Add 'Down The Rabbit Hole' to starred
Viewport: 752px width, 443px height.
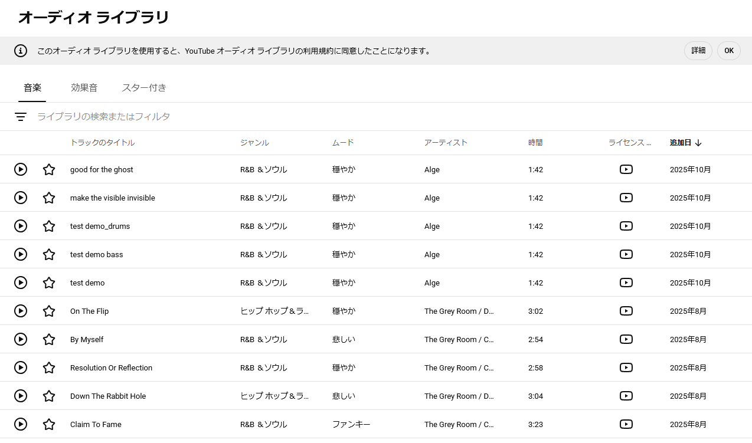(49, 396)
